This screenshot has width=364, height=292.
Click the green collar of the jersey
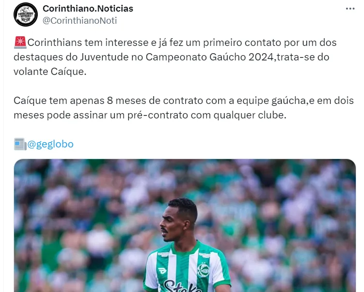[x=186, y=247]
